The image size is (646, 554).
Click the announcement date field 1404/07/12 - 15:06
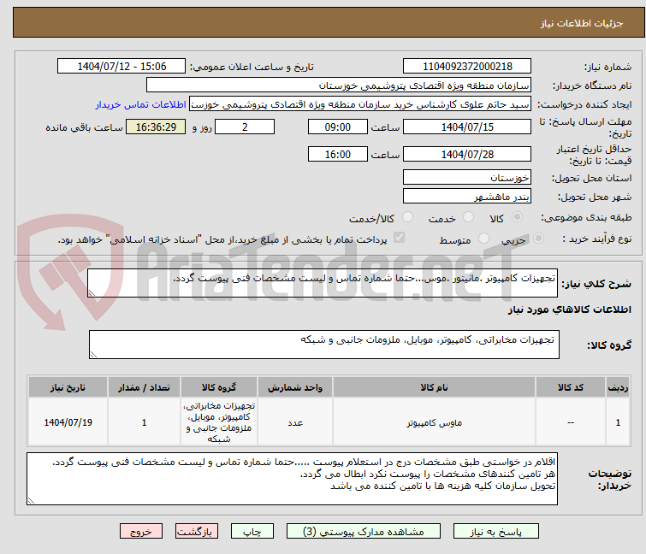coord(121,67)
